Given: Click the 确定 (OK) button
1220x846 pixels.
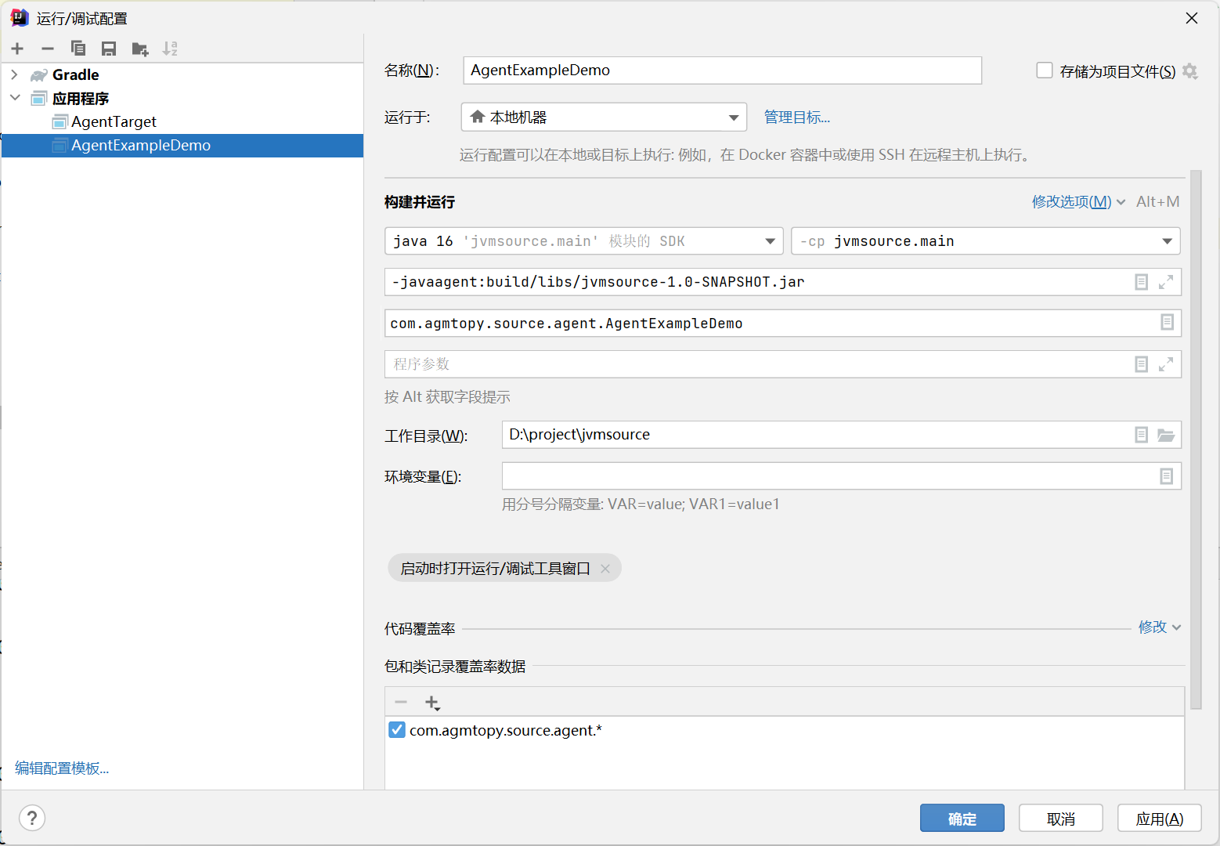Looking at the screenshot, I should click(962, 819).
